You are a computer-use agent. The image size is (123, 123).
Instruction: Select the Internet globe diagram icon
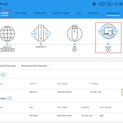point(7,34)
